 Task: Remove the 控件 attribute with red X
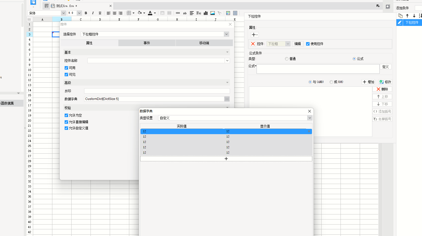[x=253, y=44]
